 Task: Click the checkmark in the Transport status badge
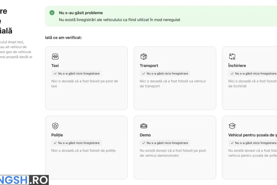[144, 74]
